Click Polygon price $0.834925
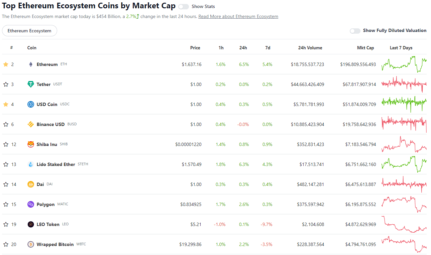This screenshot has height=255, width=431. [191, 204]
